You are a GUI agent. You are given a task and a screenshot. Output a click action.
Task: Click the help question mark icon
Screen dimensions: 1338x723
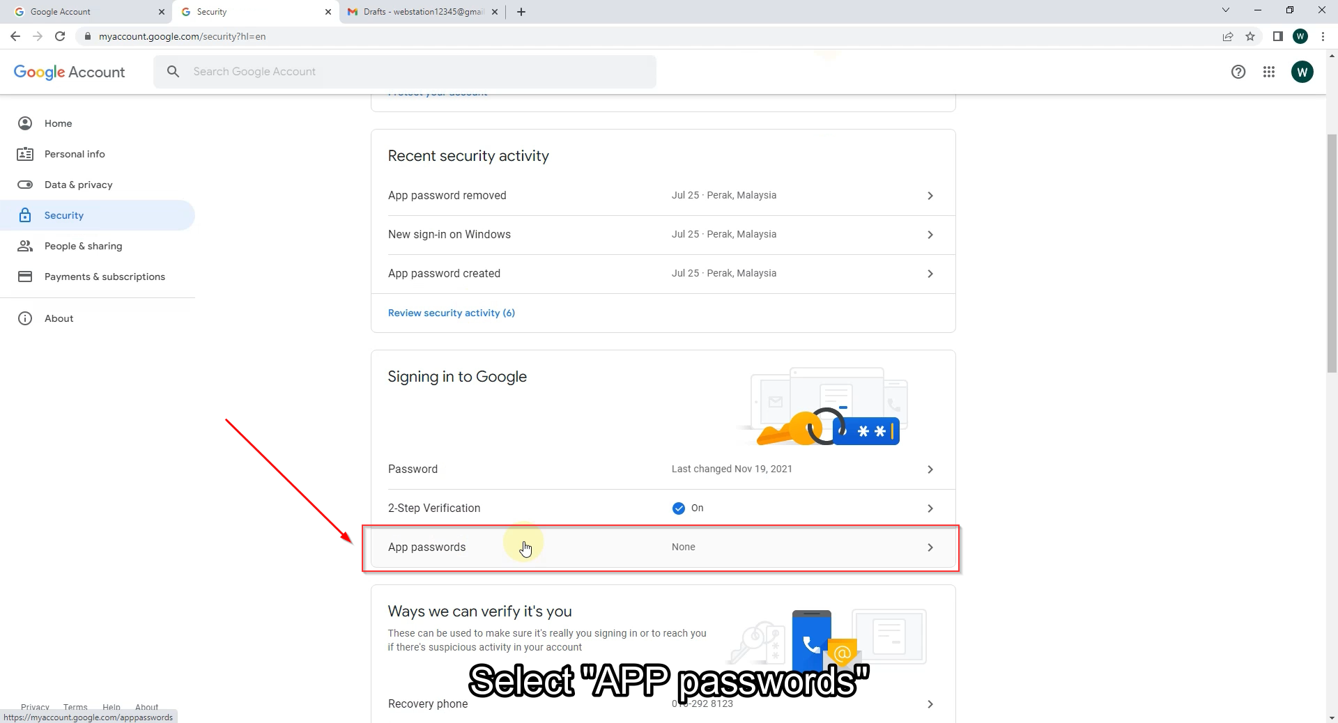coord(1238,72)
